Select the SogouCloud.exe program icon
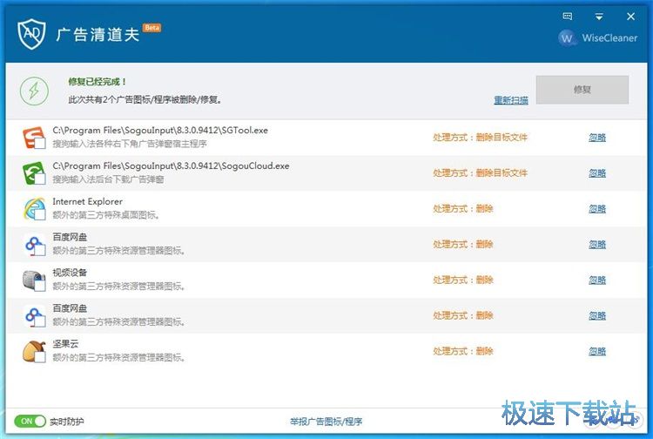Image resolution: width=653 pixels, height=439 pixels. 35,173
